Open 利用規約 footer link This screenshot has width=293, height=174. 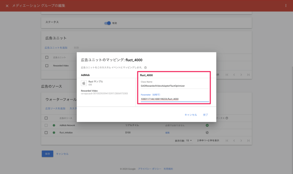(168, 169)
